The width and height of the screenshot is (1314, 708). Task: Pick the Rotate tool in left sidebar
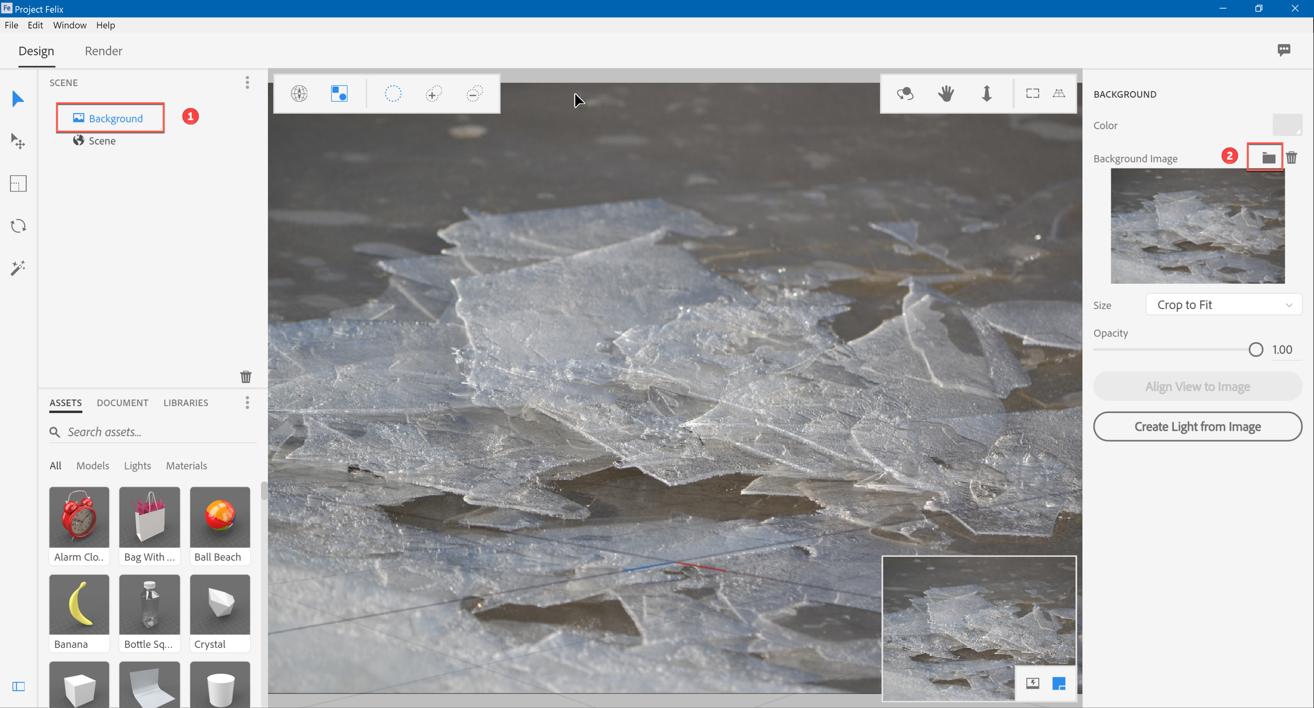pyautogui.click(x=18, y=226)
